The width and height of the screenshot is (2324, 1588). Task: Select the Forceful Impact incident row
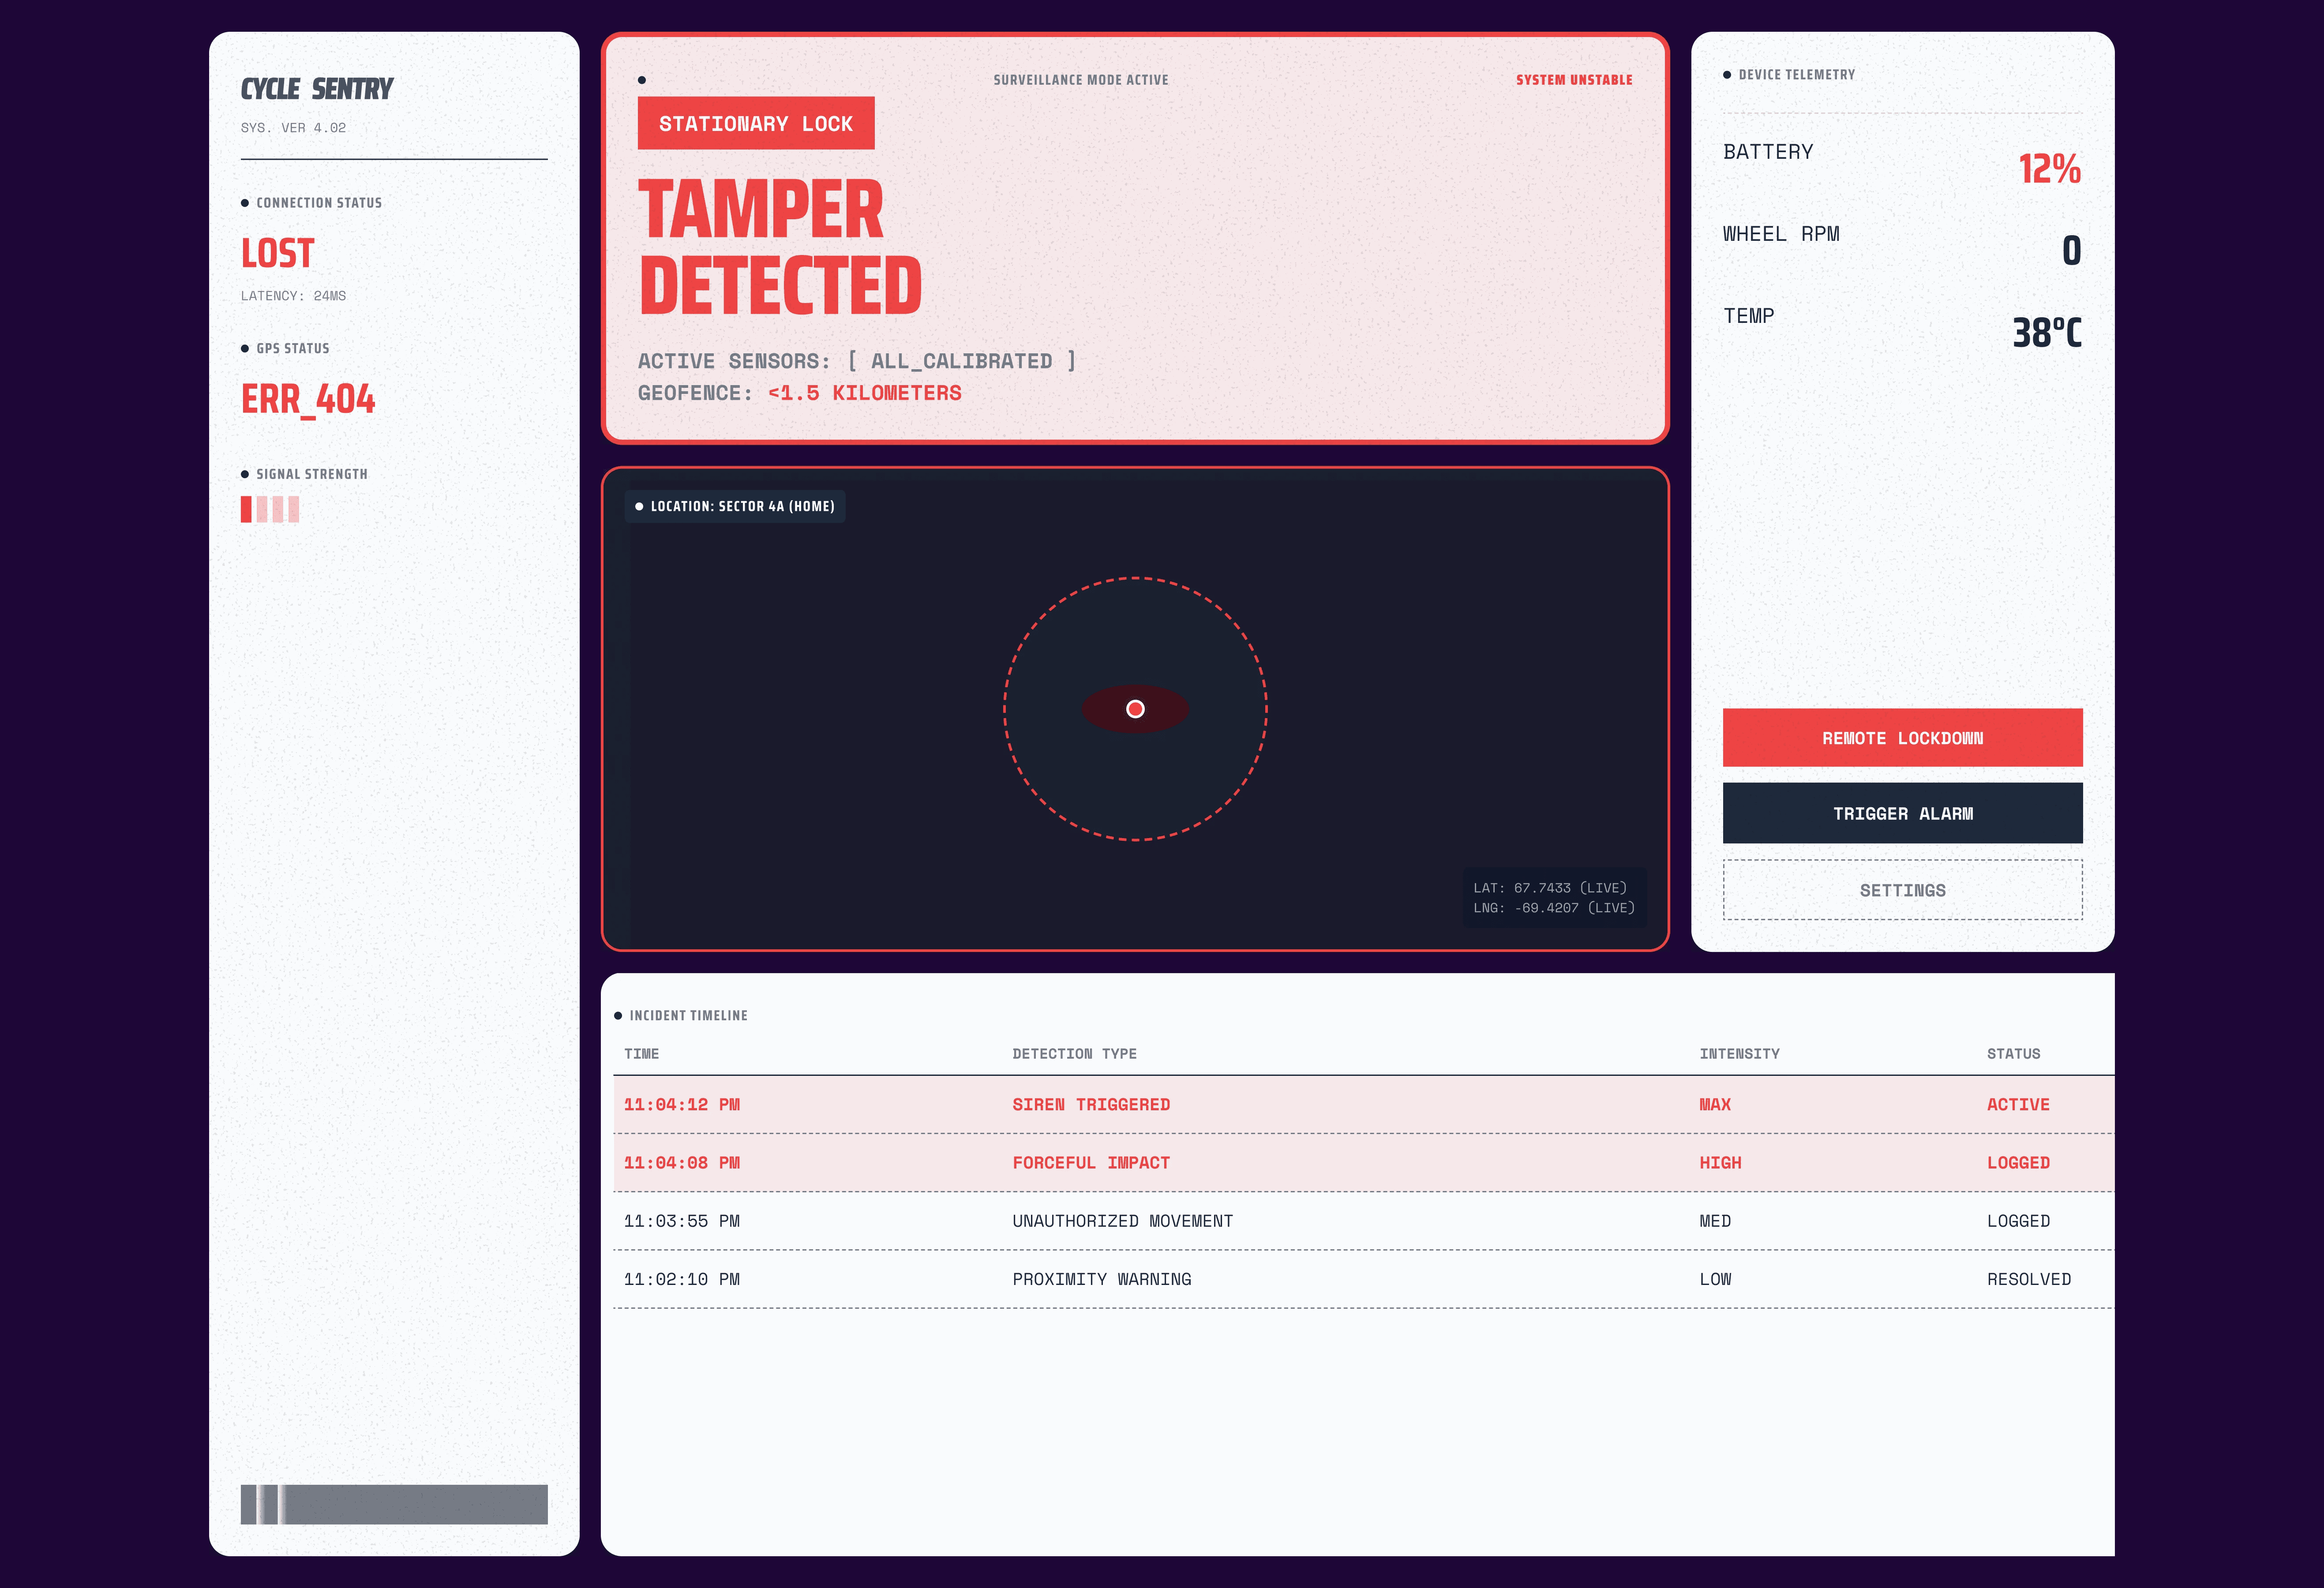1090,1162
